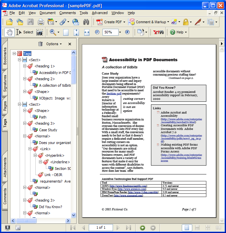Image resolution: width=226 pixels, height=233 pixels.
Task: Open the freedomscientific.com link
Action: point(128,186)
